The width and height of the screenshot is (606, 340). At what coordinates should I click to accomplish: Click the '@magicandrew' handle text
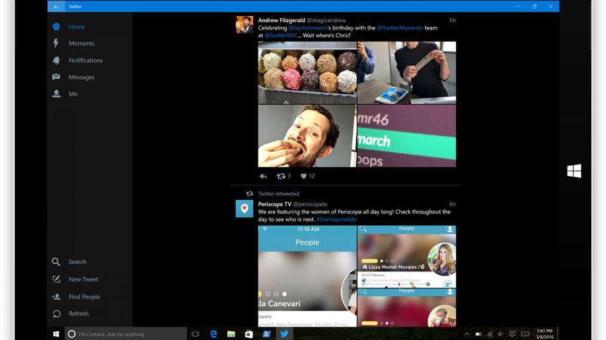pos(326,20)
